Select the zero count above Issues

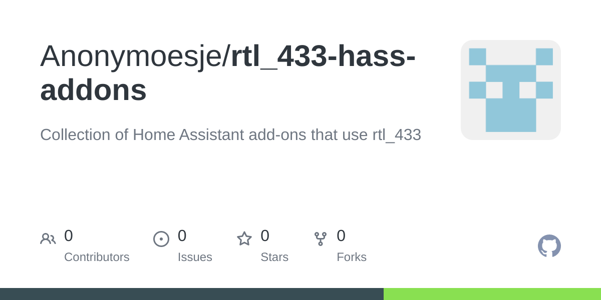[182, 235]
